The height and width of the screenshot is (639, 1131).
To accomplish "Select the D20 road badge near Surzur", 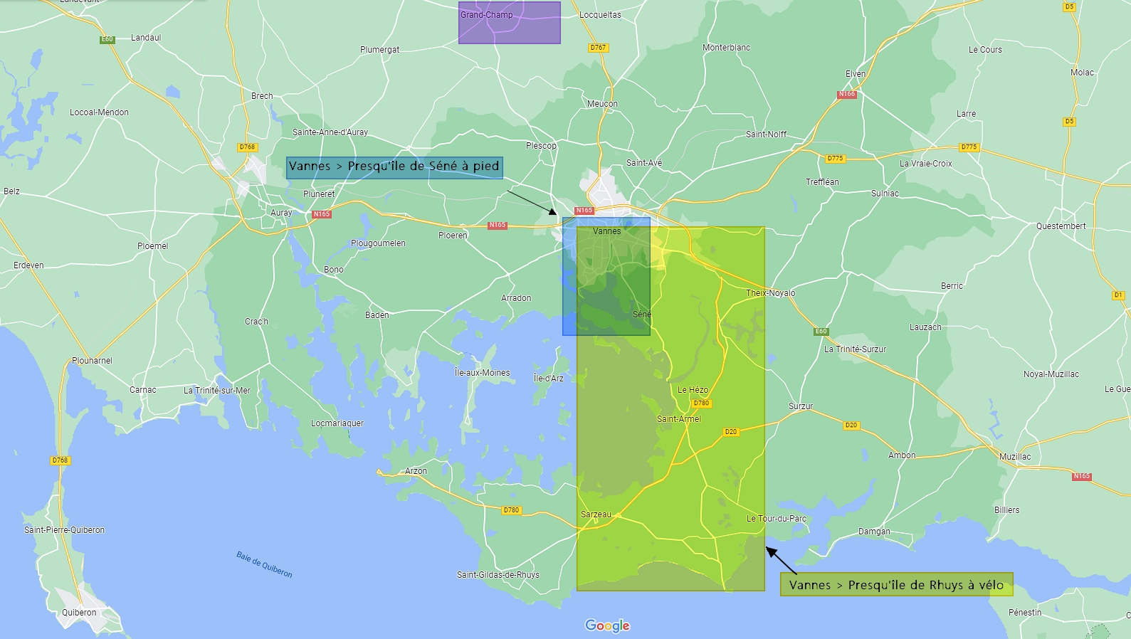I will click(x=851, y=426).
